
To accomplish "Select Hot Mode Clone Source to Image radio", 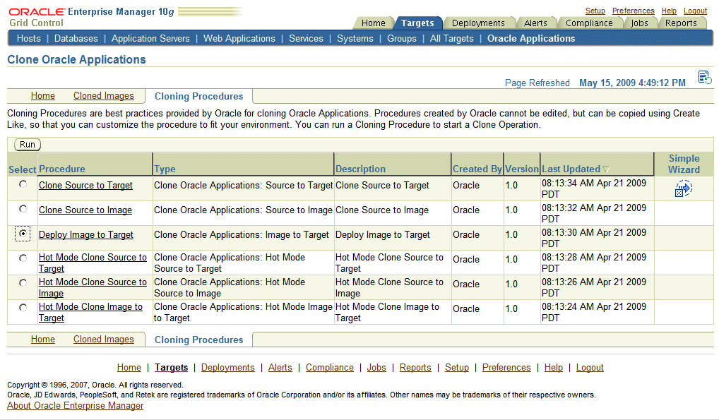I will click(x=23, y=283).
